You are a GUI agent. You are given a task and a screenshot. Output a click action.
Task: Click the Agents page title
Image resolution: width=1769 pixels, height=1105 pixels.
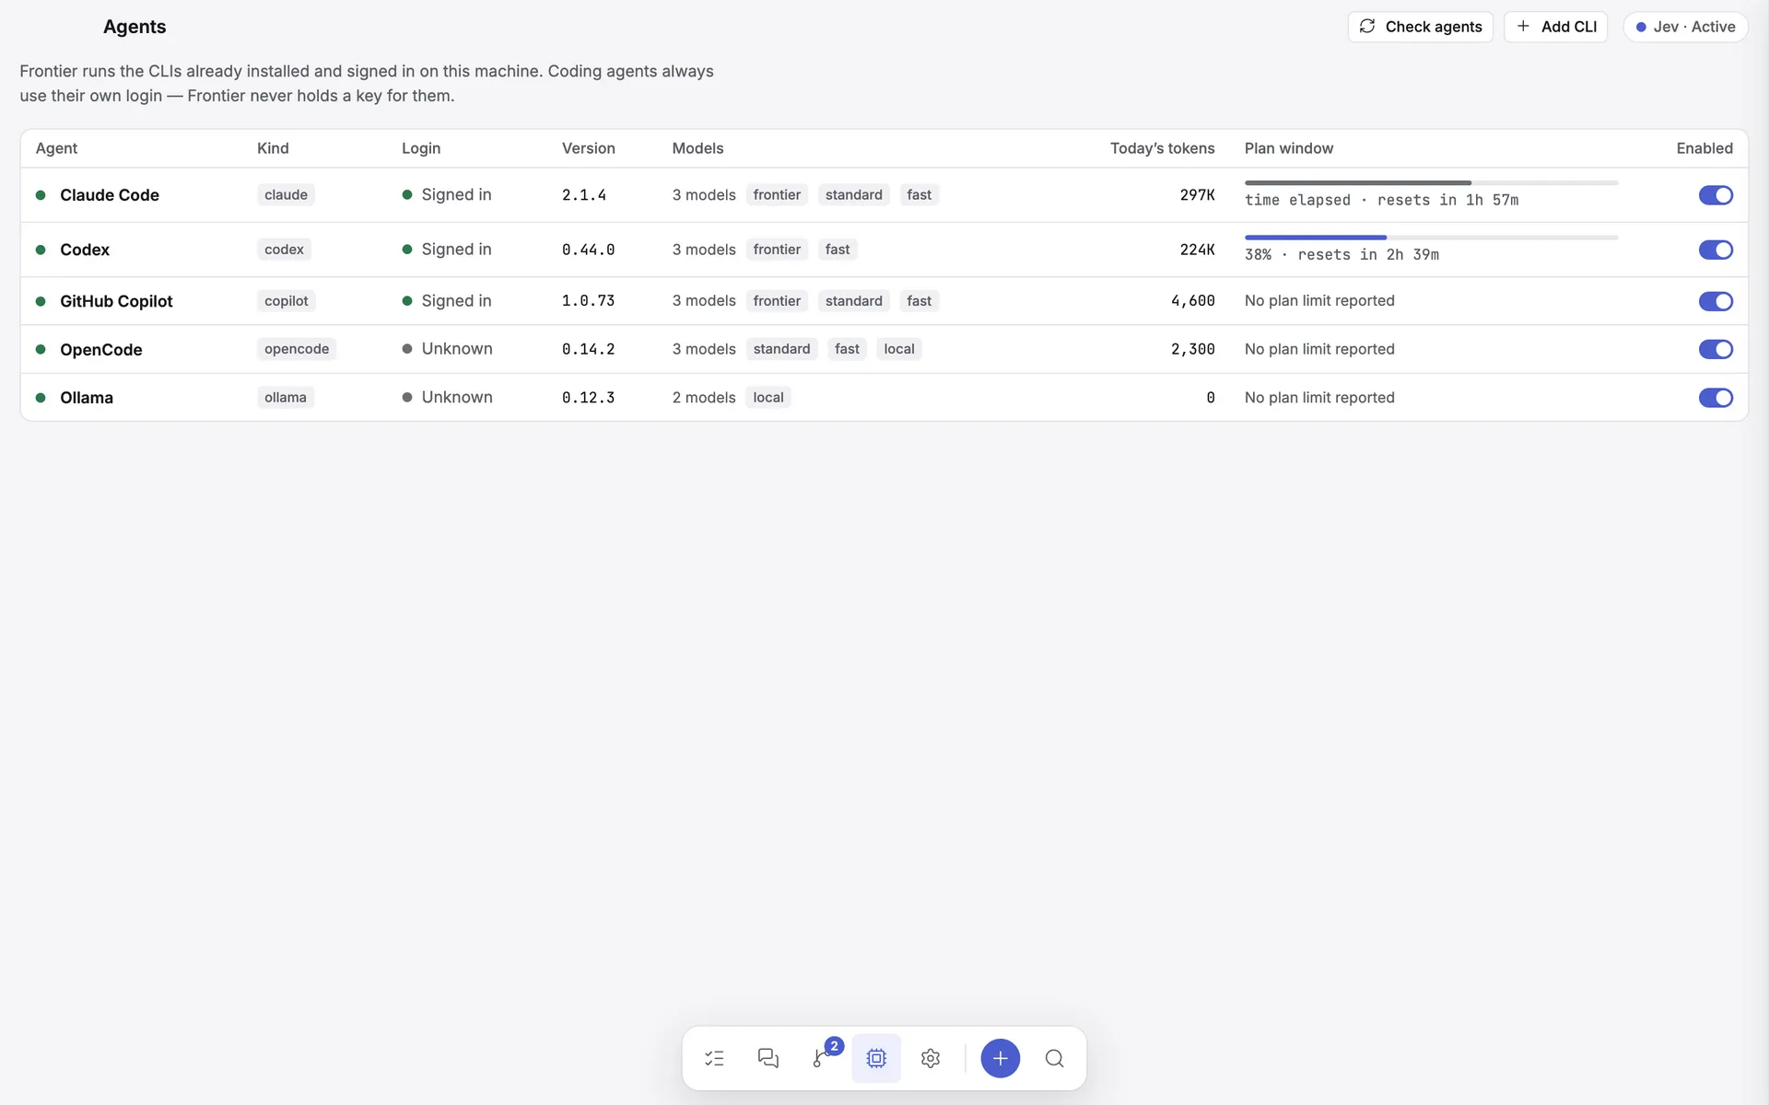click(135, 27)
